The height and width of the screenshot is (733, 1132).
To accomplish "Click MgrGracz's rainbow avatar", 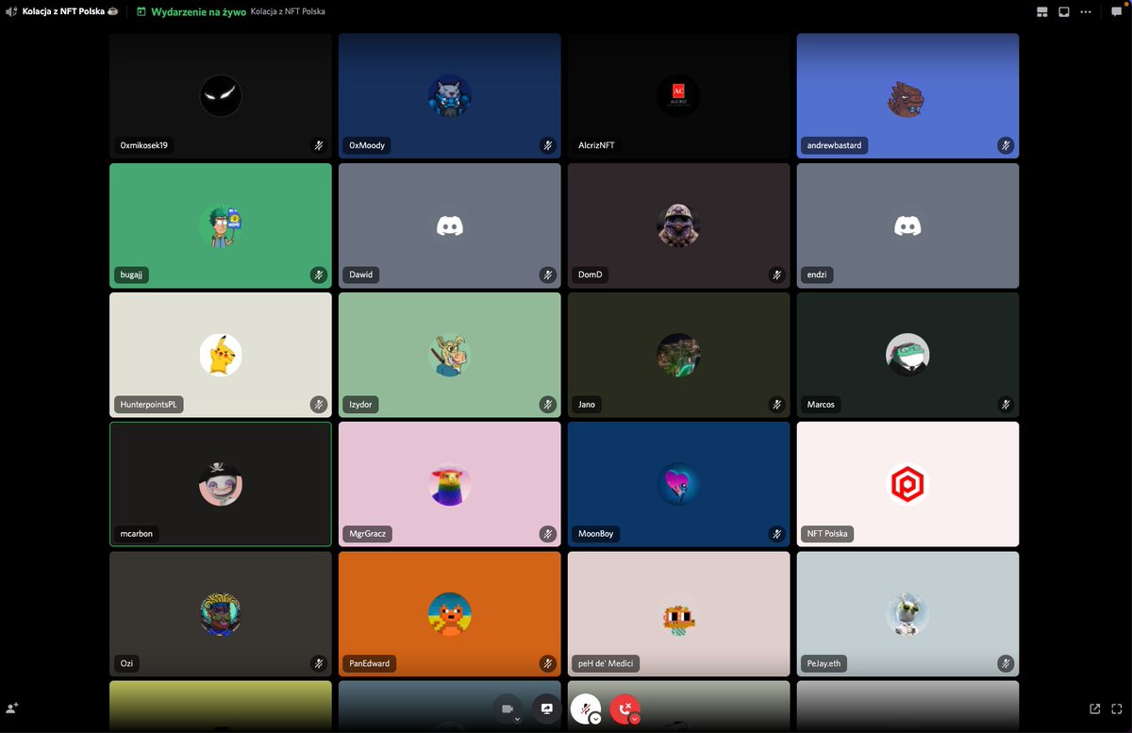I will (450, 484).
